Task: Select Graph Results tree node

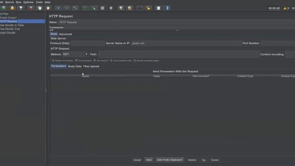Action: click(x=8, y=33)
